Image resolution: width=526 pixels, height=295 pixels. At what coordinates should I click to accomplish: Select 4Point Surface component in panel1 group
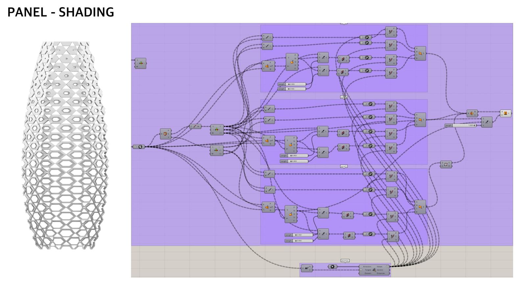420,120
